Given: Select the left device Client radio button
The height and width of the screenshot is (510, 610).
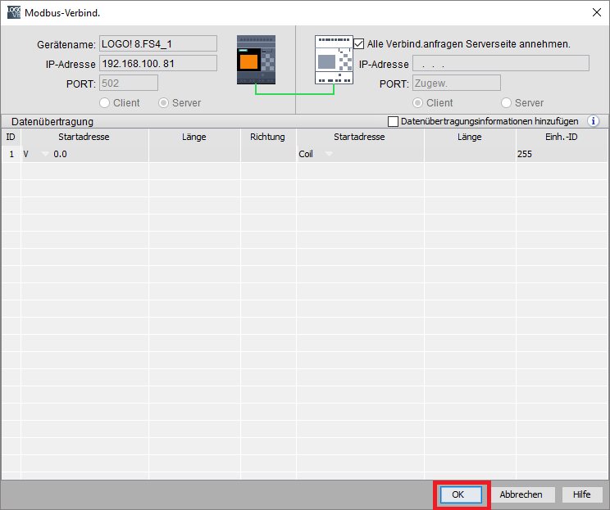Looking at the screenshot, I should click(104, 103).
